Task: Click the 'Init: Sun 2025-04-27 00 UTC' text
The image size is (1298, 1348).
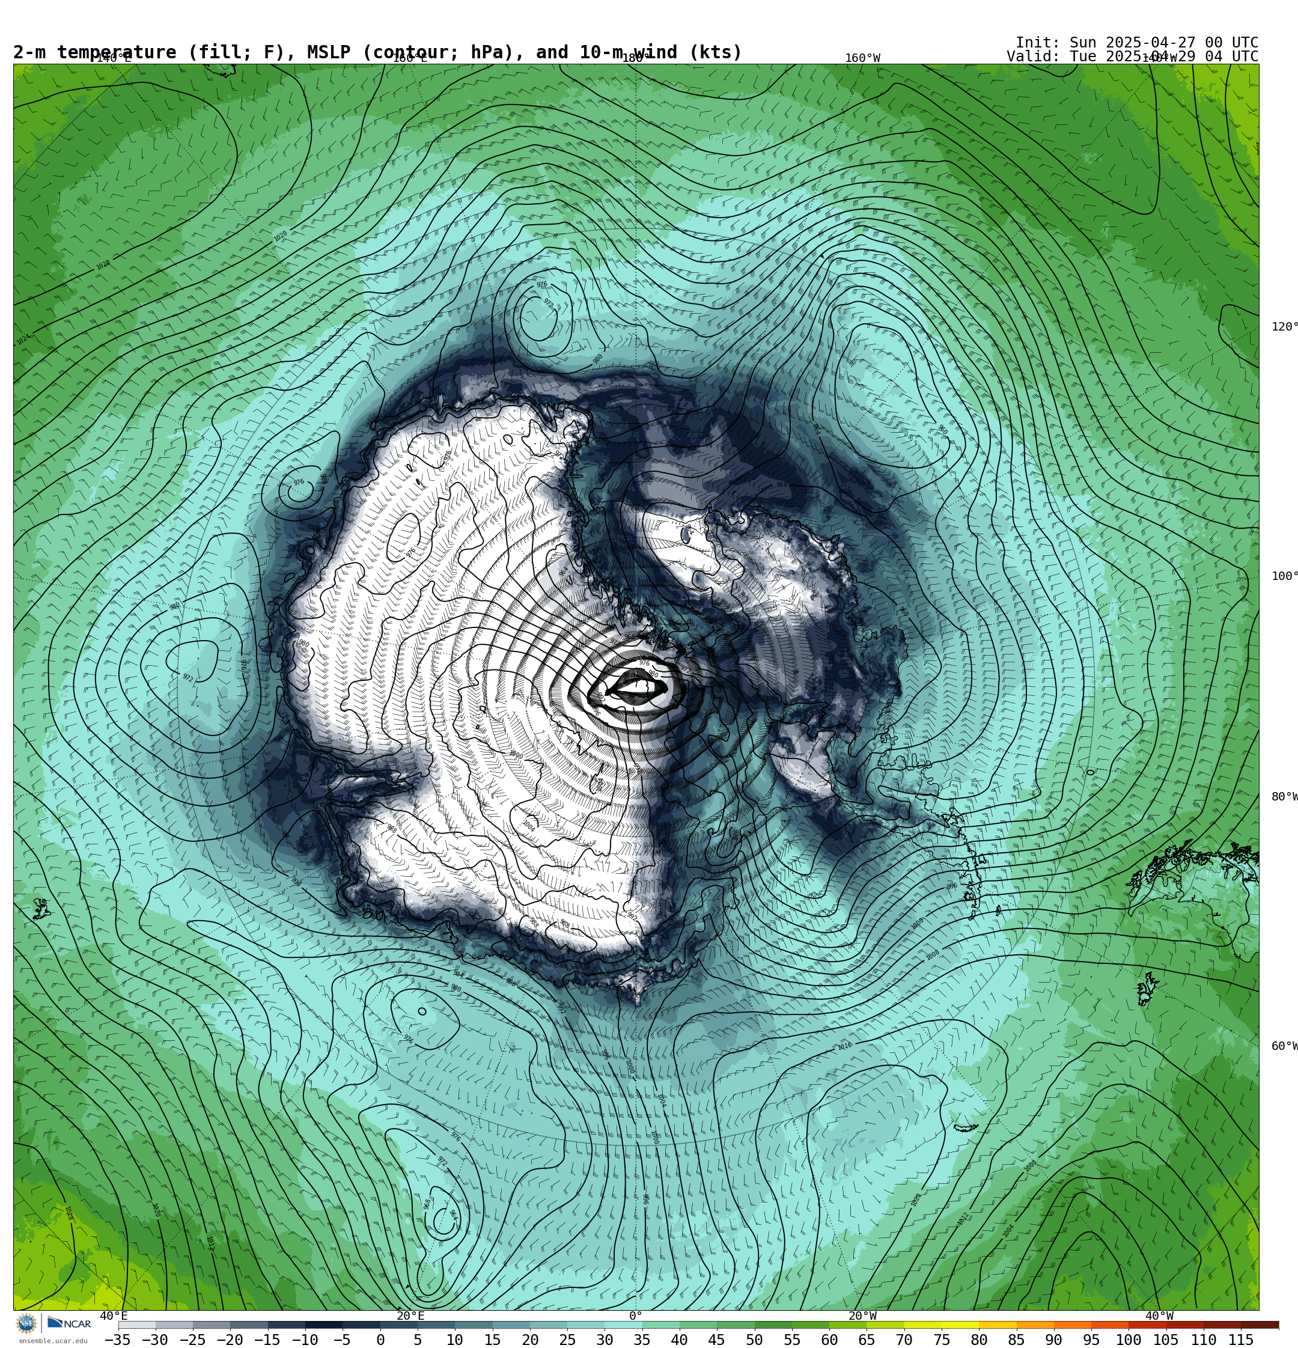Action: [x=1136, y=43]
